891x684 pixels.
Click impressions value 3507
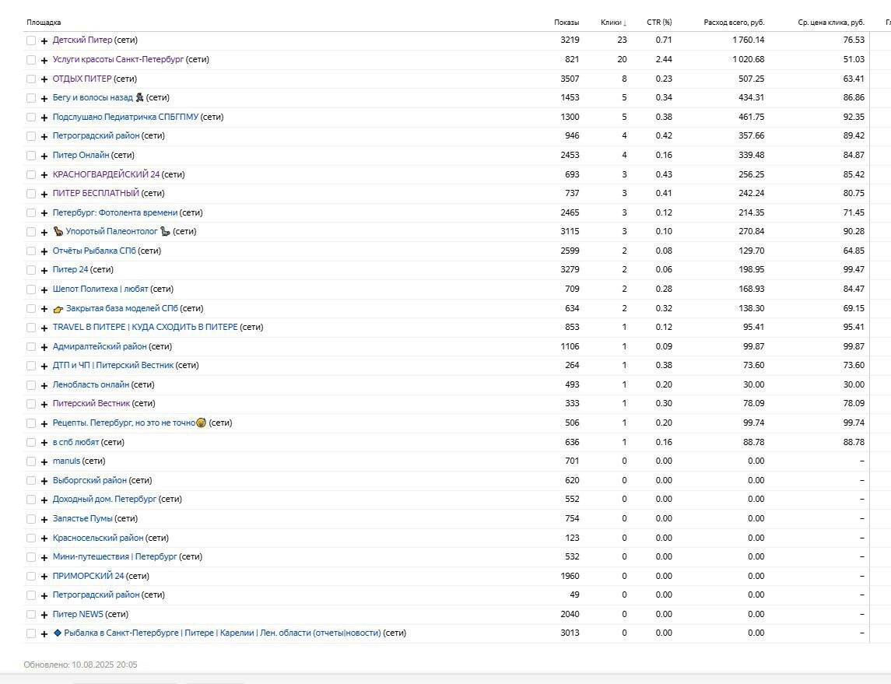[570, 79]
